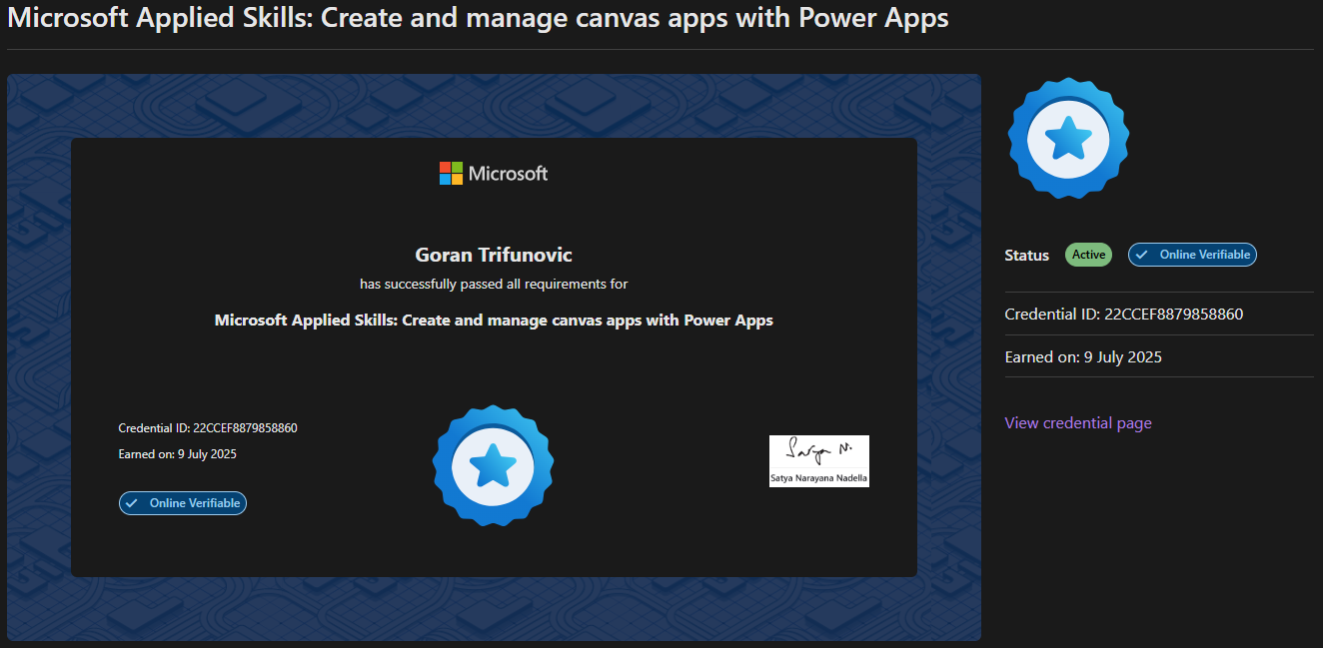1323x648 pixels.
Task: Click the page heading about Power Apps
Action: click(478, 18)
